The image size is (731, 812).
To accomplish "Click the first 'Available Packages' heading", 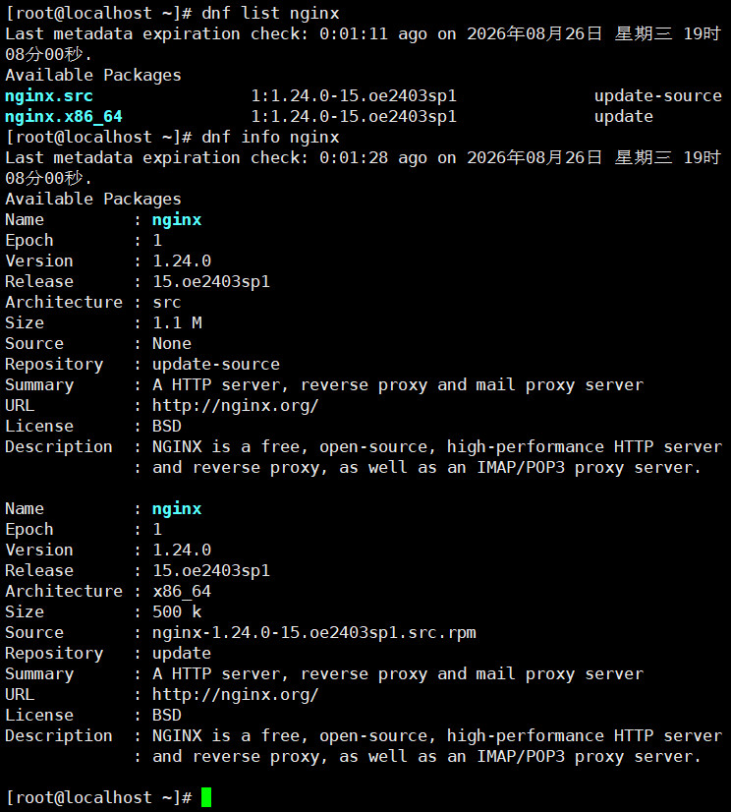I will tap(93, 75).
